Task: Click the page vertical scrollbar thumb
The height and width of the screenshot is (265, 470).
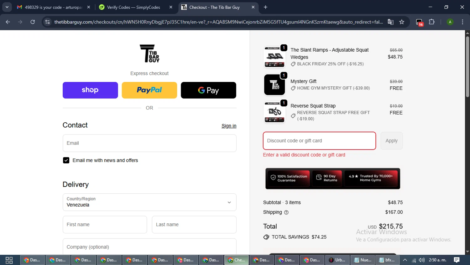Action: point(467,67)
